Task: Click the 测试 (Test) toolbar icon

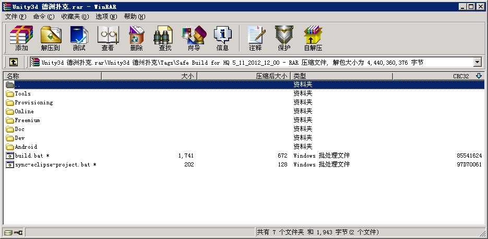Action: click(x=79, y=38)
